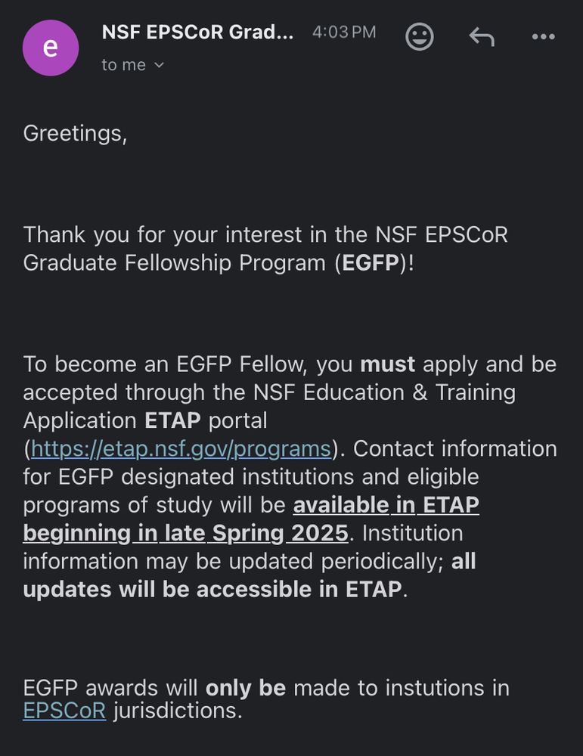This screenshot has height=756, width=583.
Task: Tap underlined "beginning in late Spring 2025"
Action: (x=186, y=533)
